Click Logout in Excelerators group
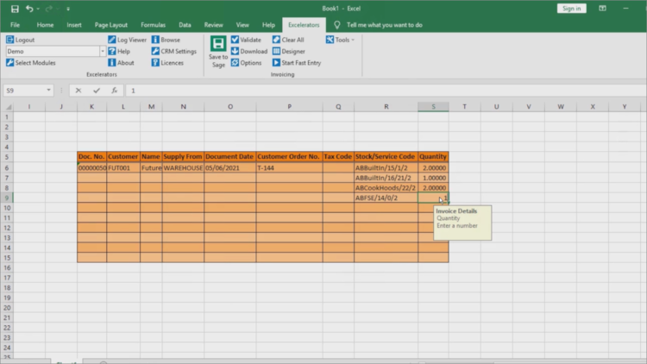The image size is (647, 364). tap(21, 40)
